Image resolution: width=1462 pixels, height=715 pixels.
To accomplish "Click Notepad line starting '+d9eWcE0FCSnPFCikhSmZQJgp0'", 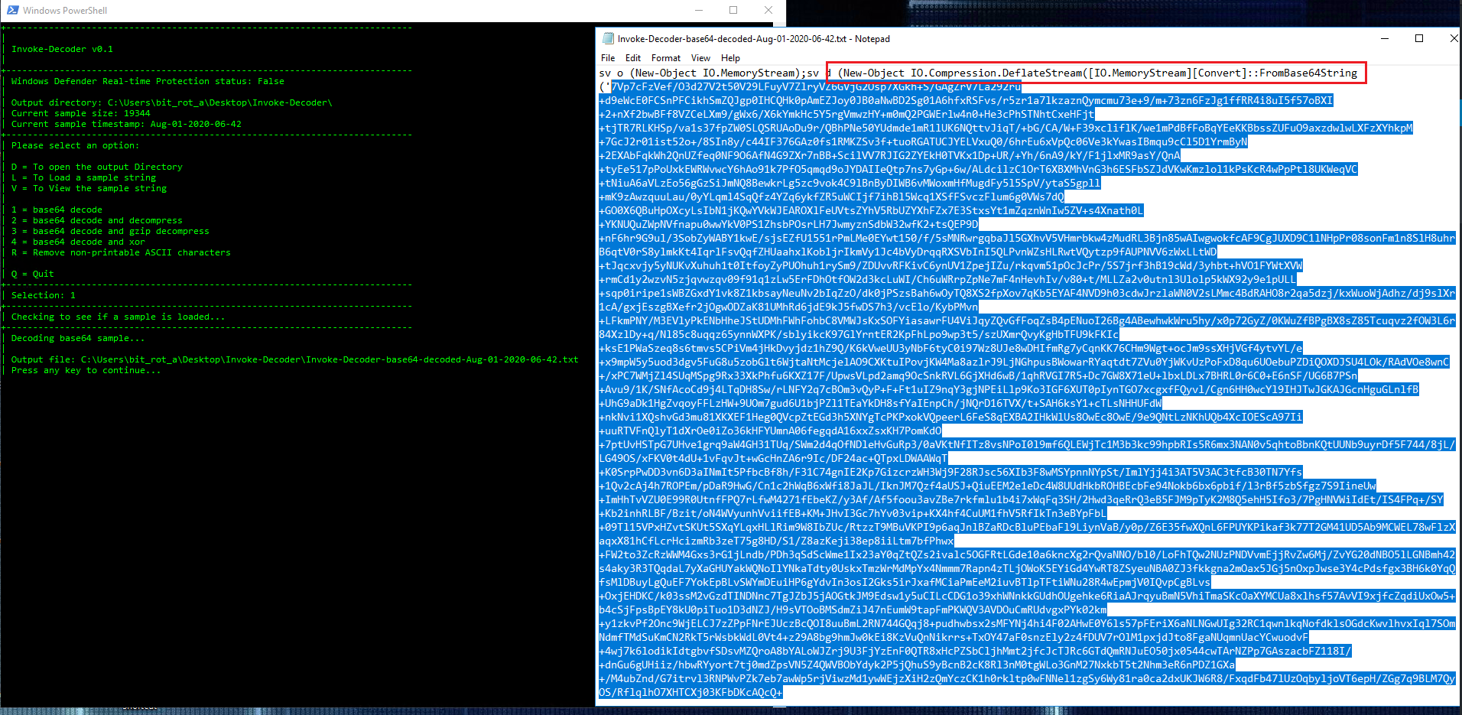I will [x=966, y=100].
